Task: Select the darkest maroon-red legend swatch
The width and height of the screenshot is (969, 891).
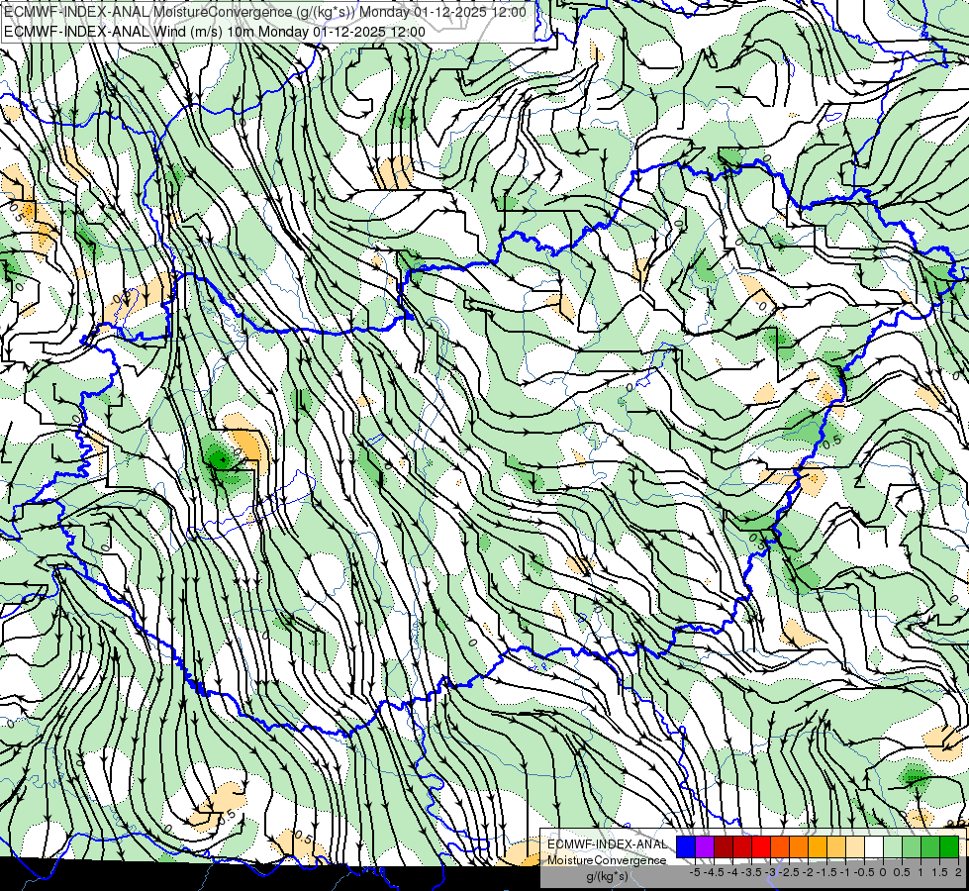Action: (x=724, y=846)
